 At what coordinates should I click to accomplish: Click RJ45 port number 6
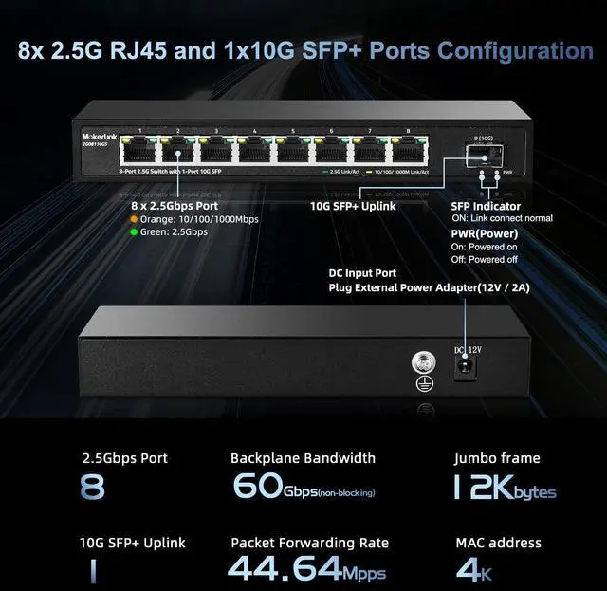click(x=331, y=150)
